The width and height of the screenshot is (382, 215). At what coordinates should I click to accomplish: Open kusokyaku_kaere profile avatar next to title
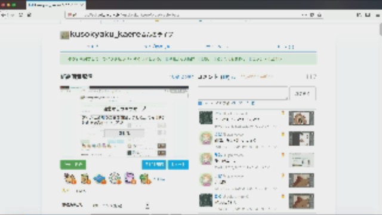64,35
